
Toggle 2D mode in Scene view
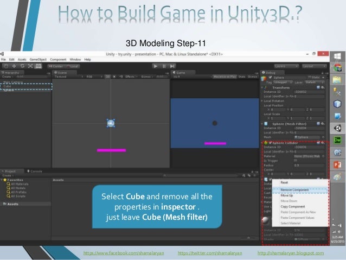coord(108,77)
